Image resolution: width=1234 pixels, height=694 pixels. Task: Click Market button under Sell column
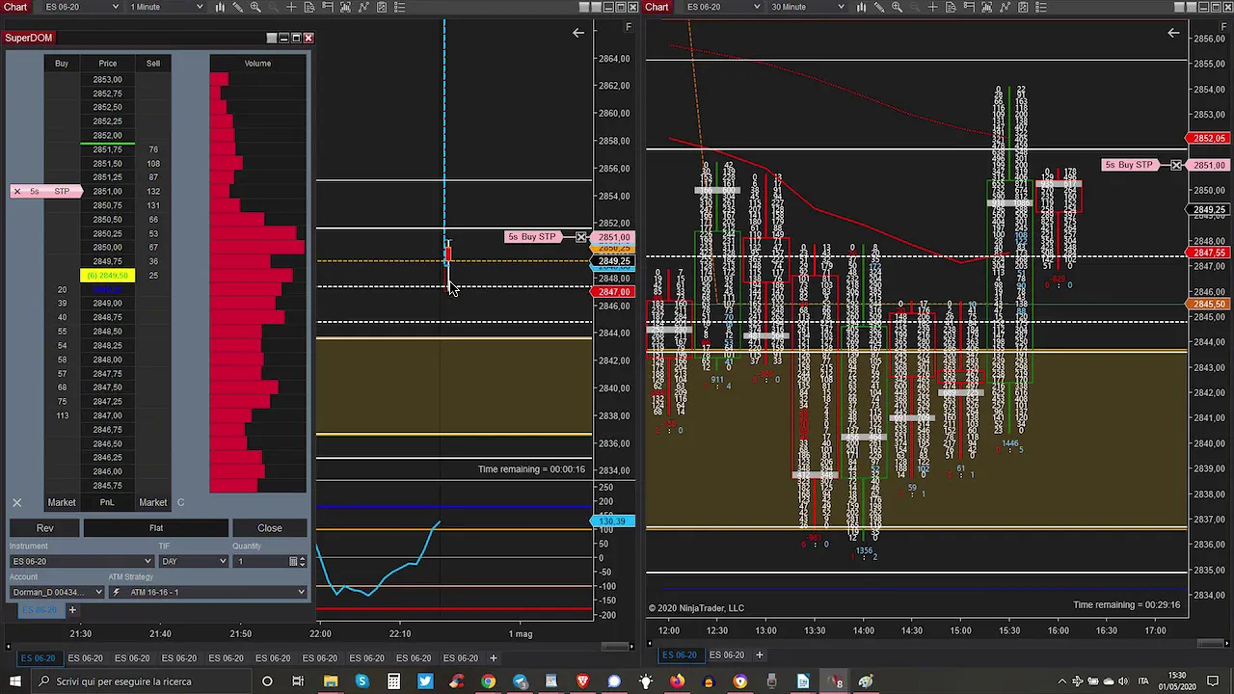point(153,502)
